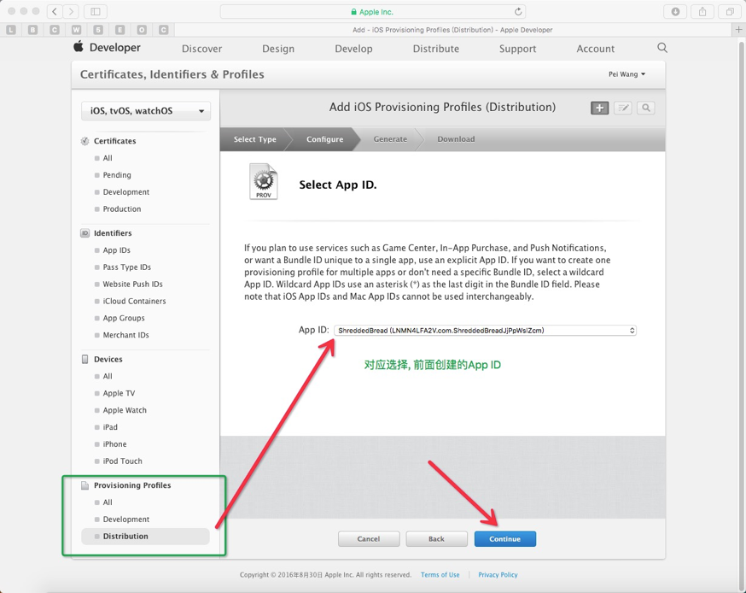
Task: Select Pending certificates
Action: pos(117,175)
